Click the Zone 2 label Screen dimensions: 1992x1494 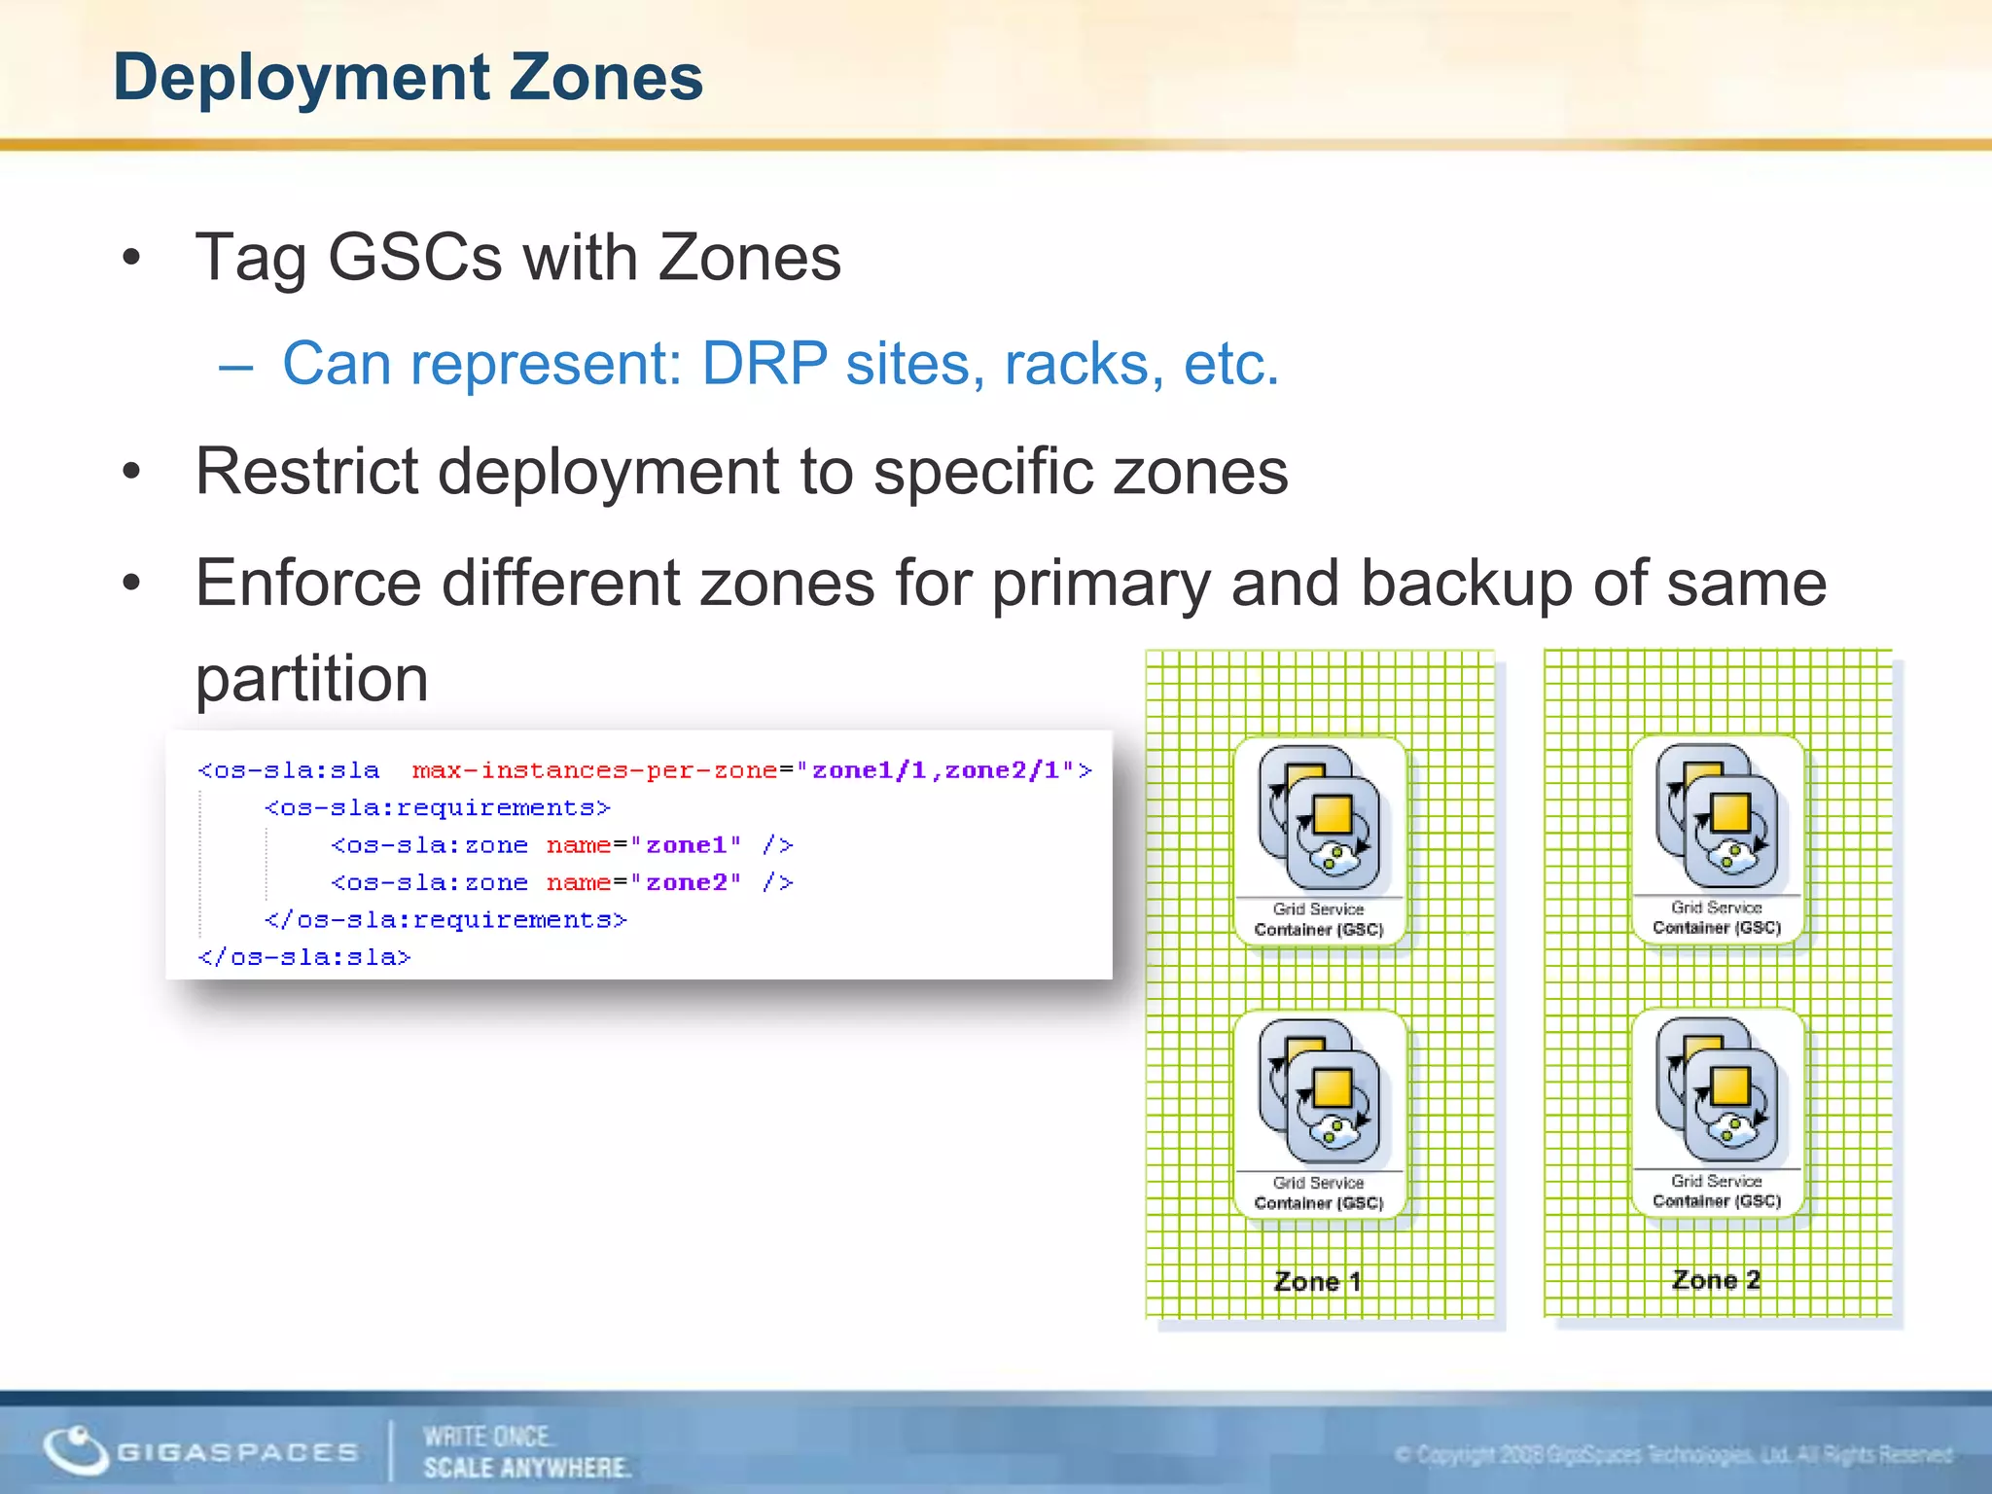[x=1716, y=1280]
